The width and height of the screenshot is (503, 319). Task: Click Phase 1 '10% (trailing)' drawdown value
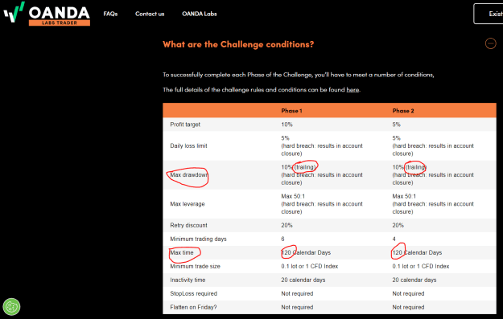tap(299, 167)
